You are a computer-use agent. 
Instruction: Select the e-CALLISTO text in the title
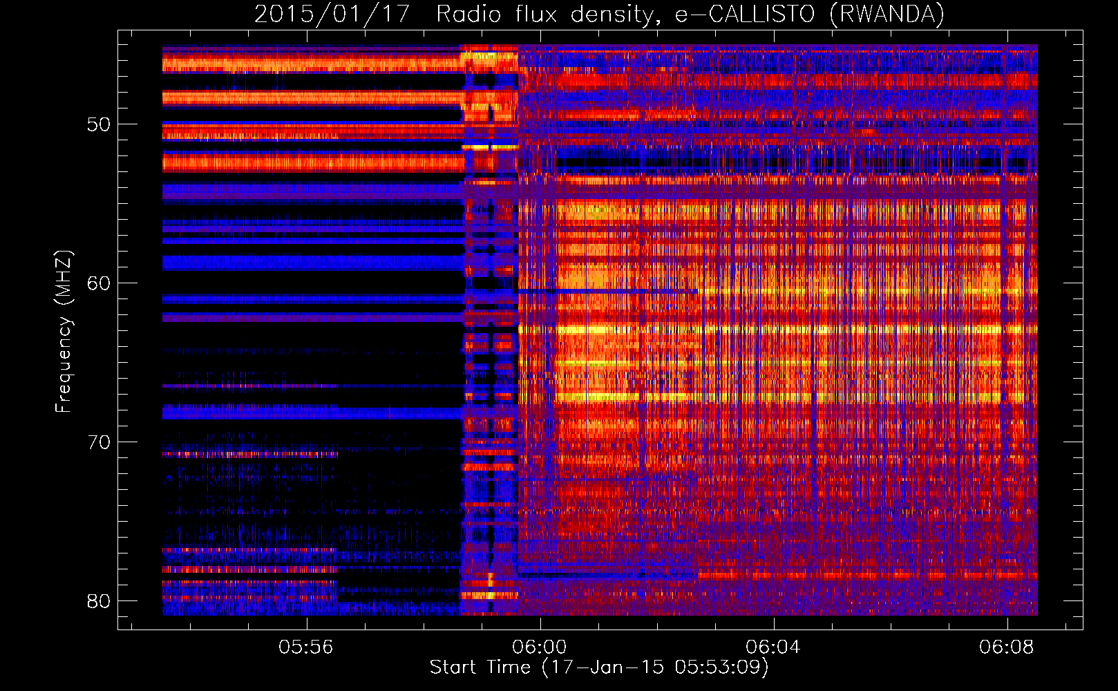point(746,14)
